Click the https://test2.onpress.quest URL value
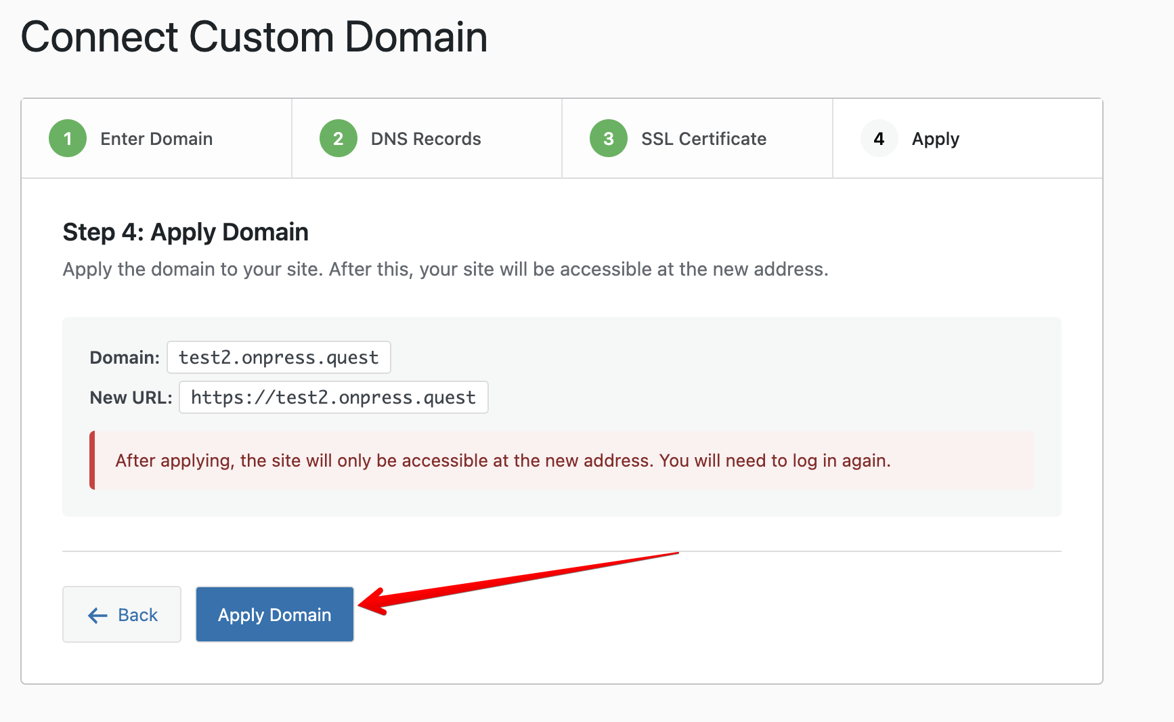This screenshot has height=722, width=1174. click(x=333, y=398)
